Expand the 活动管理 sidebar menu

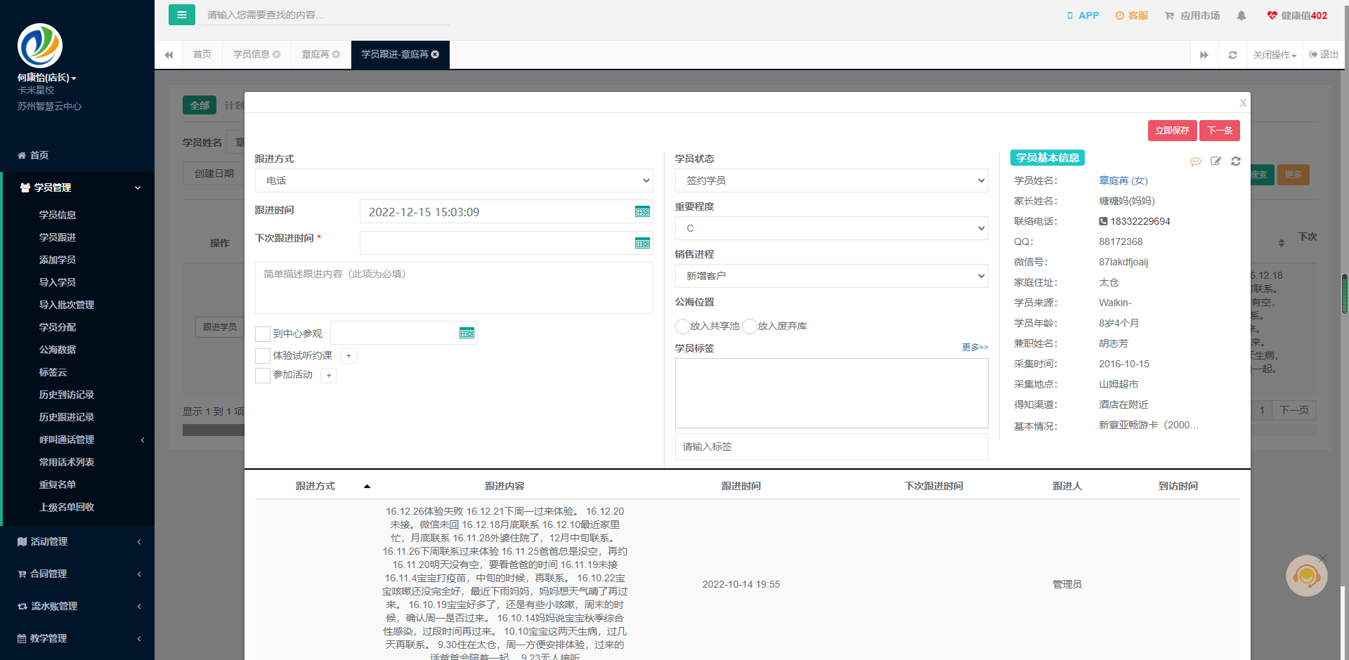(77, 541)
